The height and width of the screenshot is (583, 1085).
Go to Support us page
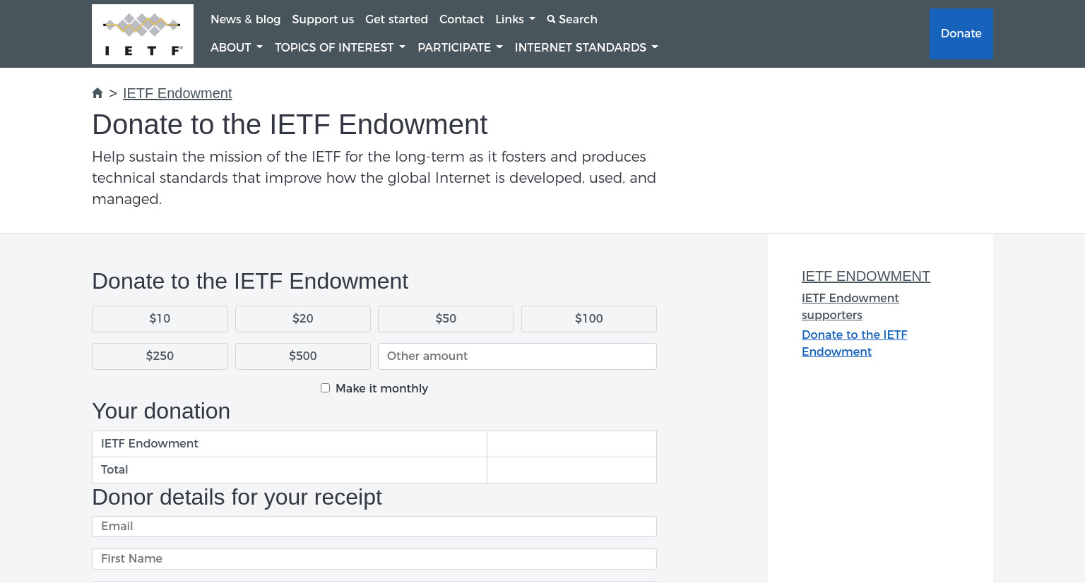pos(323,19)
